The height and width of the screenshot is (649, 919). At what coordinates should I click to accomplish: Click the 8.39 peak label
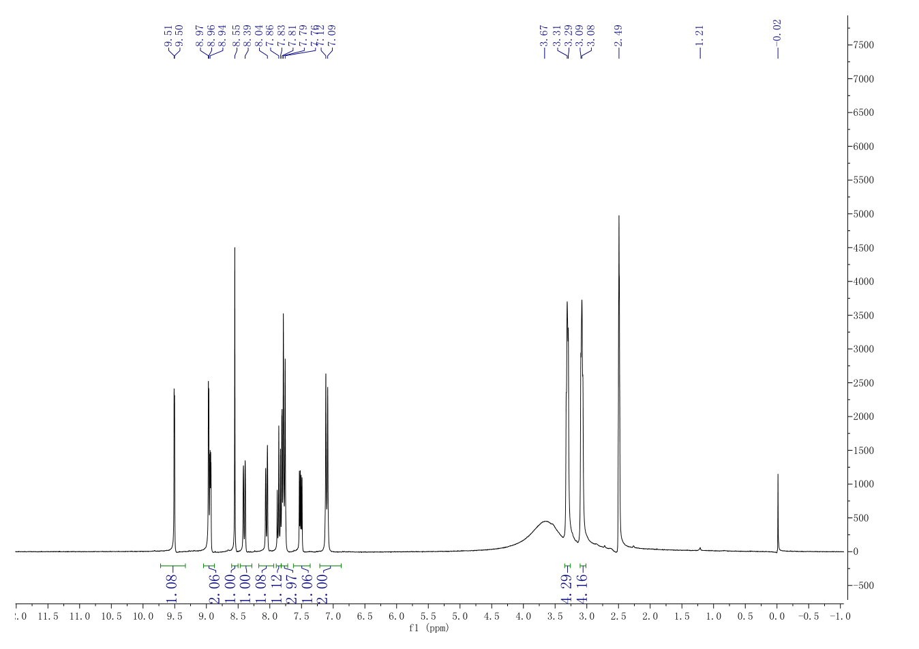(247, 35)
